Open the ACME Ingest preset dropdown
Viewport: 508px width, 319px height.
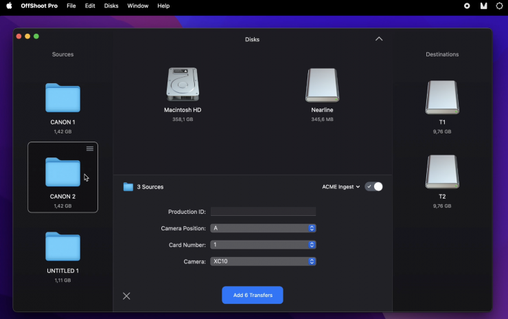click(340, 186)
